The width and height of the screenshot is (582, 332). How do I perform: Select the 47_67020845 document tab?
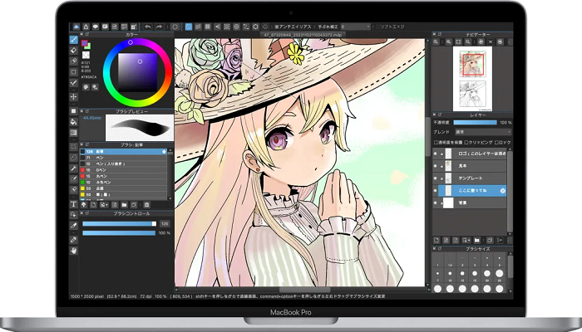[302, 35]
